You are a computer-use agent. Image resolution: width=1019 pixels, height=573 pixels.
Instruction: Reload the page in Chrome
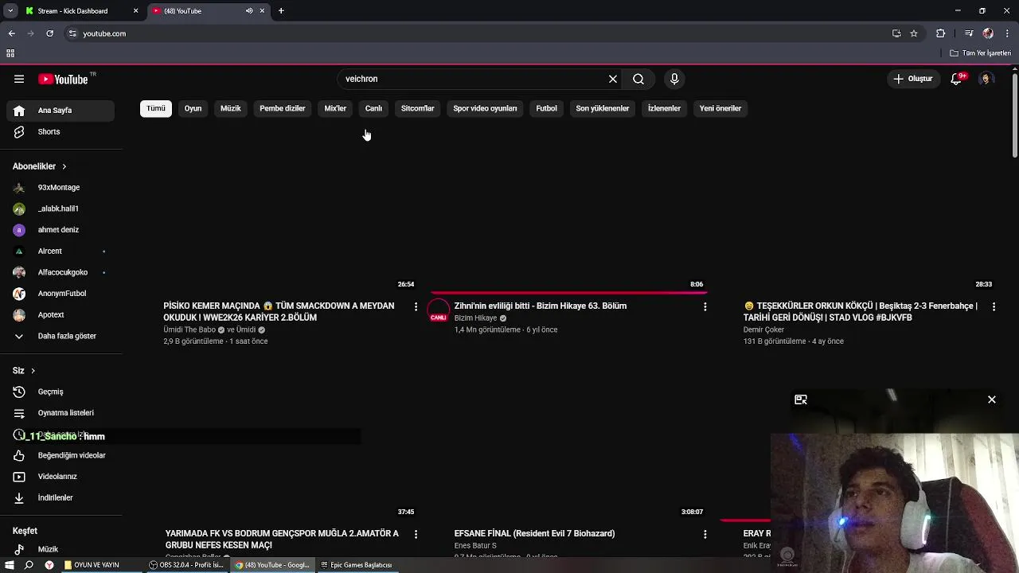49,33
